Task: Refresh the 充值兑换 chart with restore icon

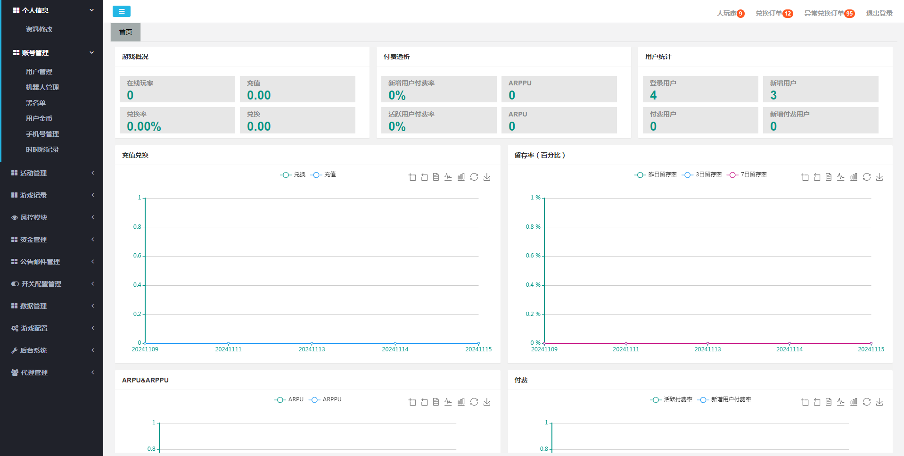Action: click(474, 177)
